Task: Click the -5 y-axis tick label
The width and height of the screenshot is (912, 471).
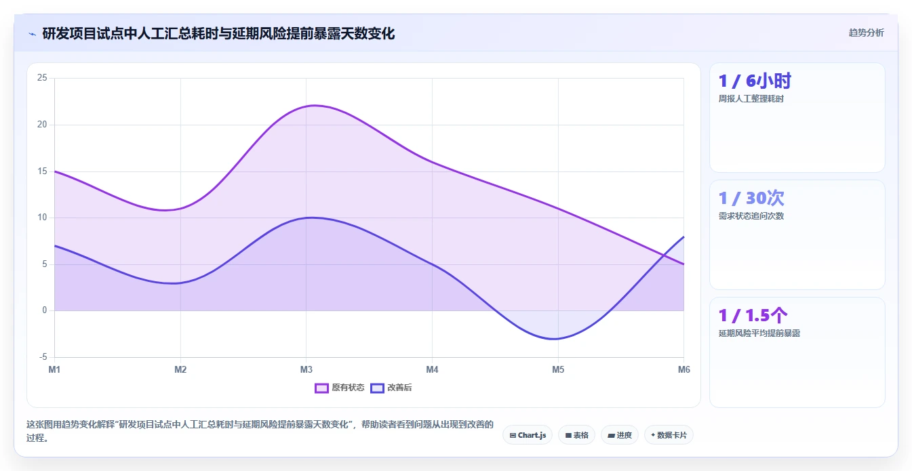Action: (x=43, y=357)
